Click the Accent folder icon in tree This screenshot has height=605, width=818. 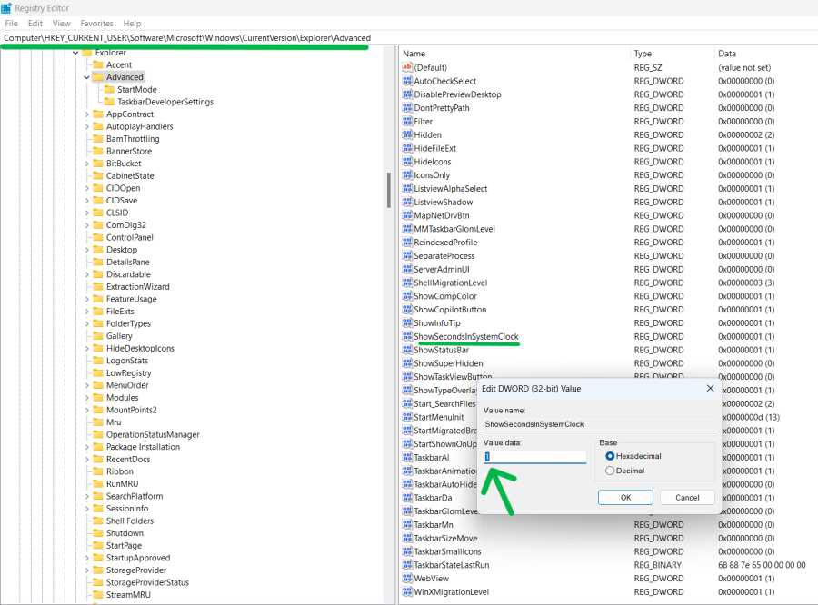pos(97,64)
